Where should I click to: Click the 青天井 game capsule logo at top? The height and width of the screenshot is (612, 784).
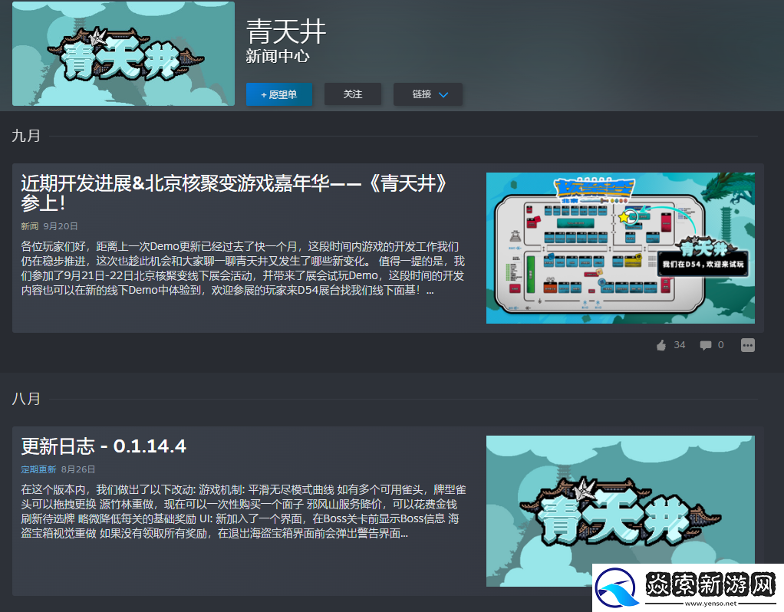tap(124, 54)
